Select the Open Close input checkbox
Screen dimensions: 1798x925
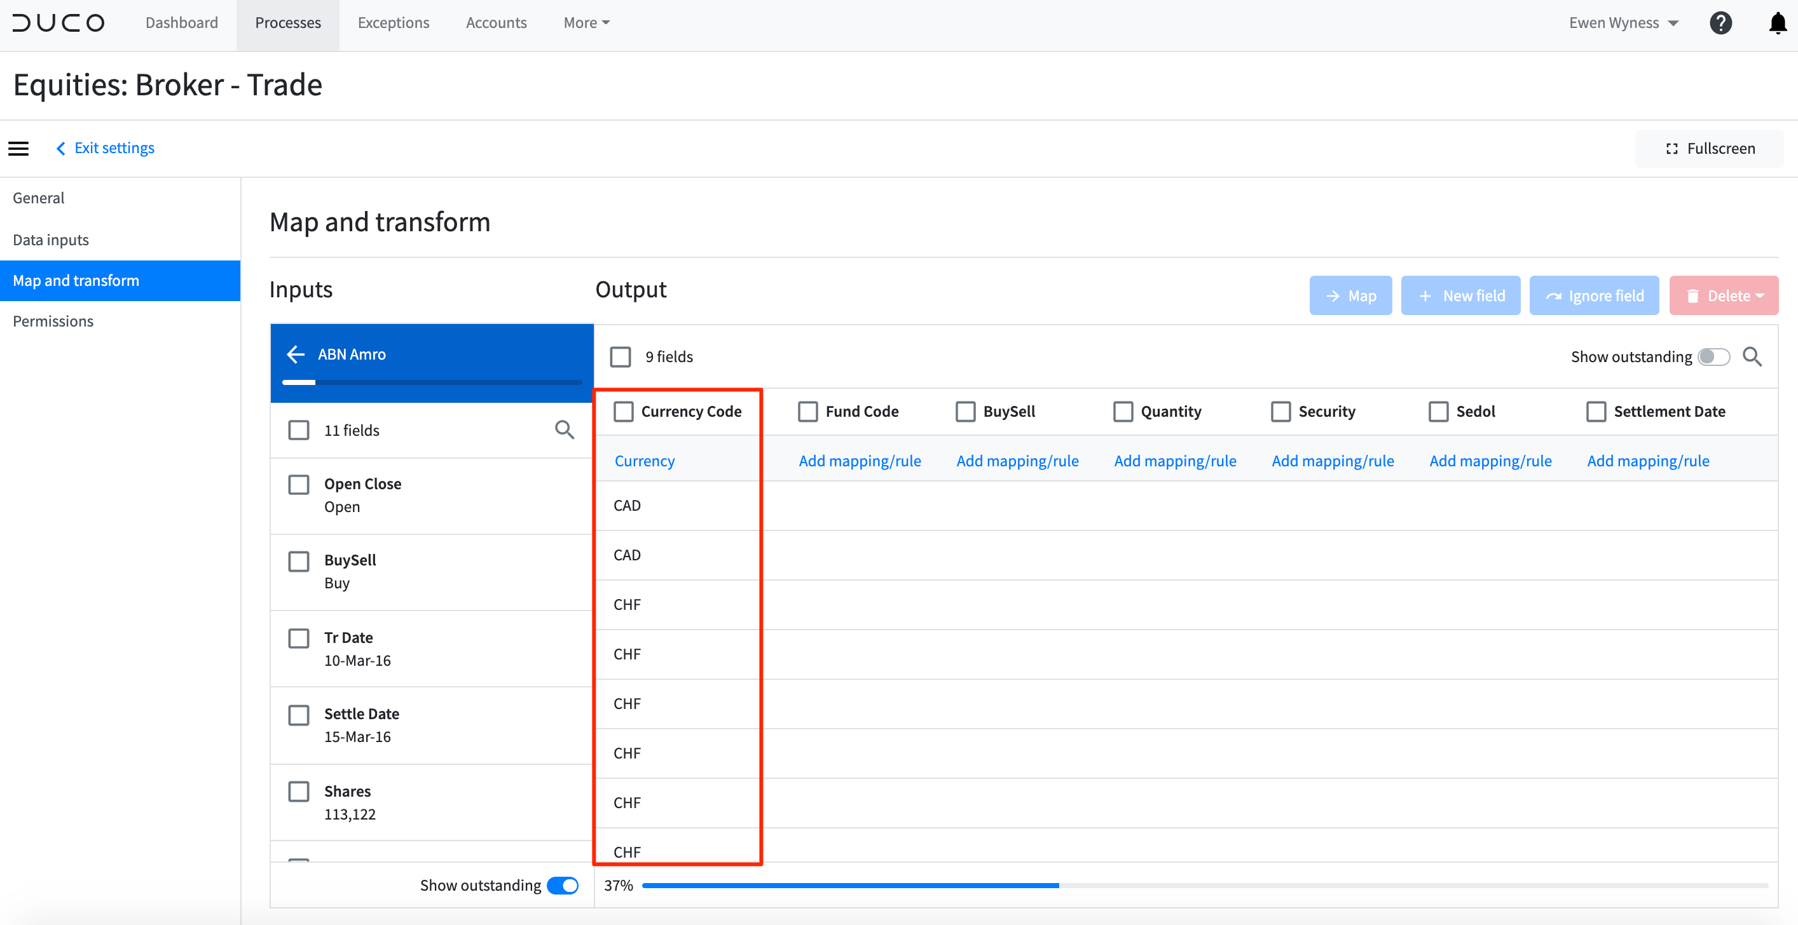point(299,484)
